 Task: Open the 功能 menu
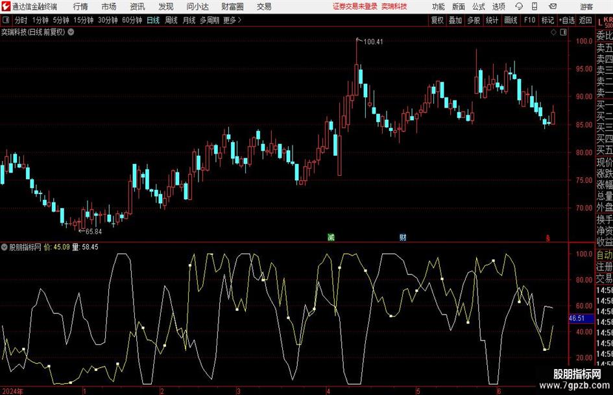click(x=439, y=6)
